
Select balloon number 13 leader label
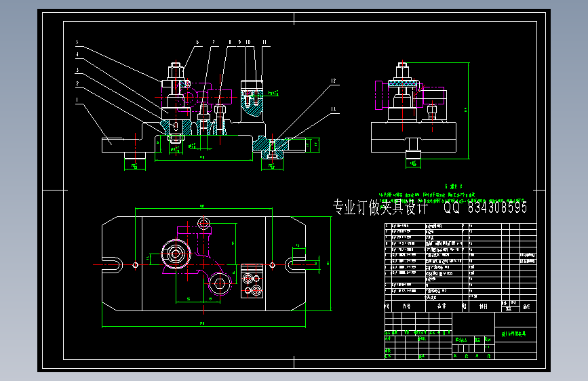[x=334, y=110]
